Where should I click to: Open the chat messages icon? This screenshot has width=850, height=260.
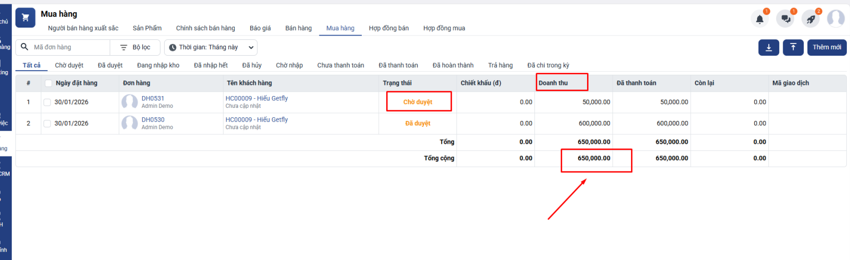point(785,19)
